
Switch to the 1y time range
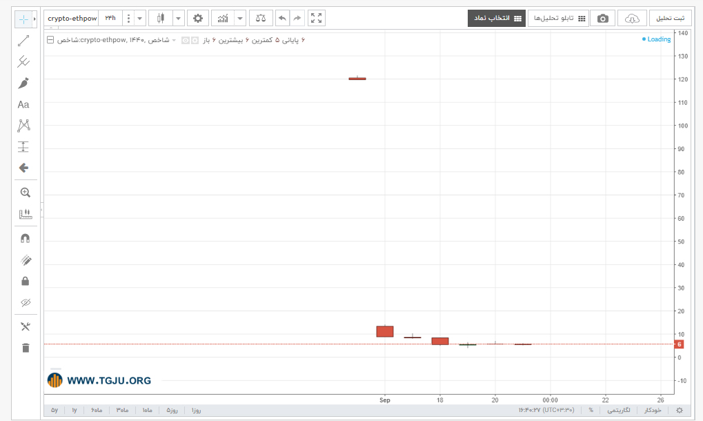[x=75, y=410]
